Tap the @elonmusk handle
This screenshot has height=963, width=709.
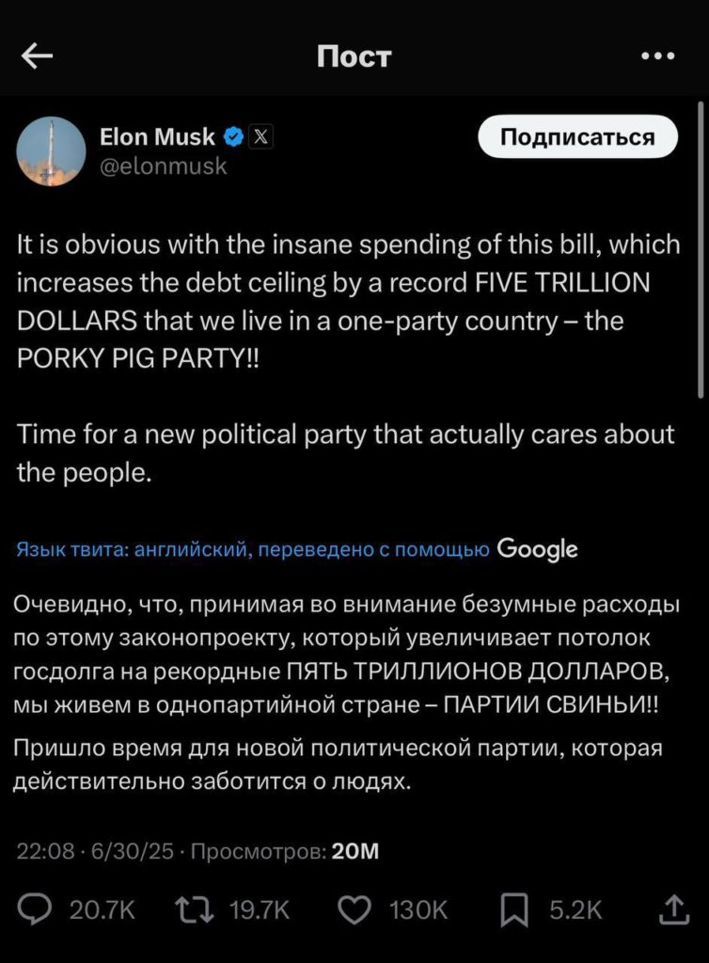point(163,166)
